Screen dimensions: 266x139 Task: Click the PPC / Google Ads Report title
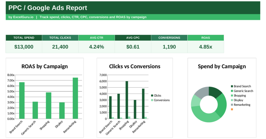[48, 8]
